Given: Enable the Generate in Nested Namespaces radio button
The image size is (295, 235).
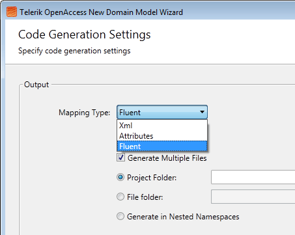Looking at the screenshot, I should coord(120,216).
